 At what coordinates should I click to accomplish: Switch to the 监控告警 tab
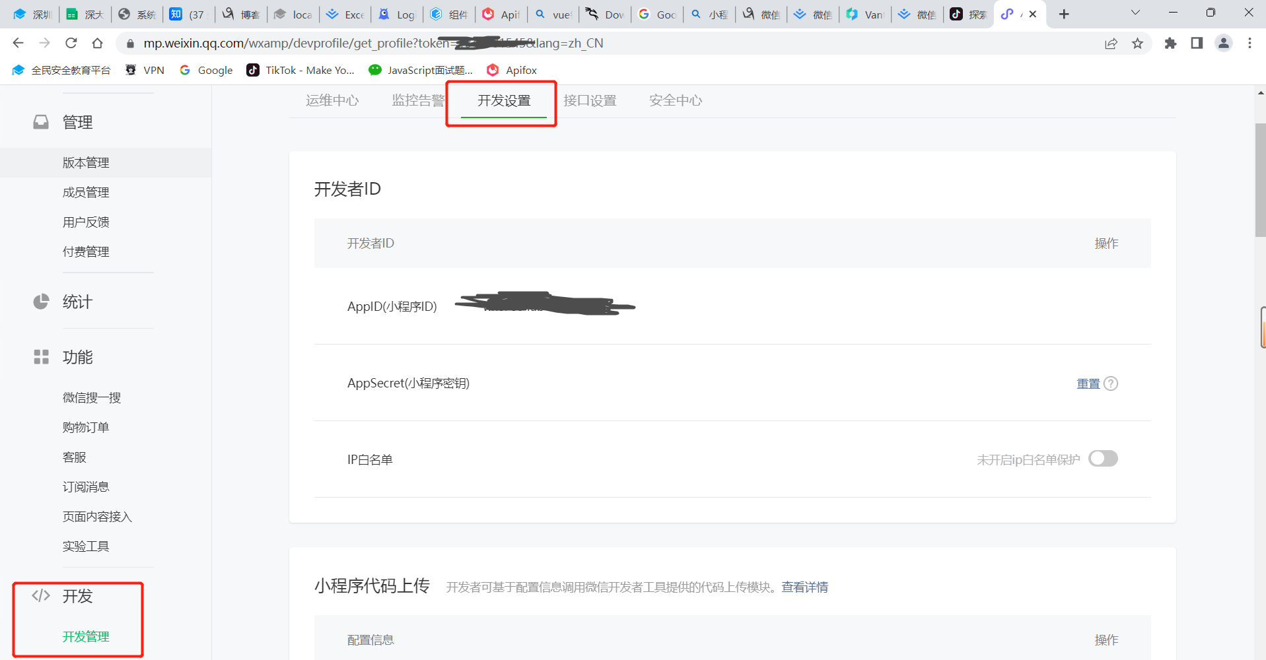pos(418,100)
